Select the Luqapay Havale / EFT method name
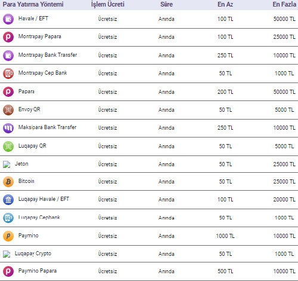The width and height of the screenshot is (298, 281). tap(44, 199)
